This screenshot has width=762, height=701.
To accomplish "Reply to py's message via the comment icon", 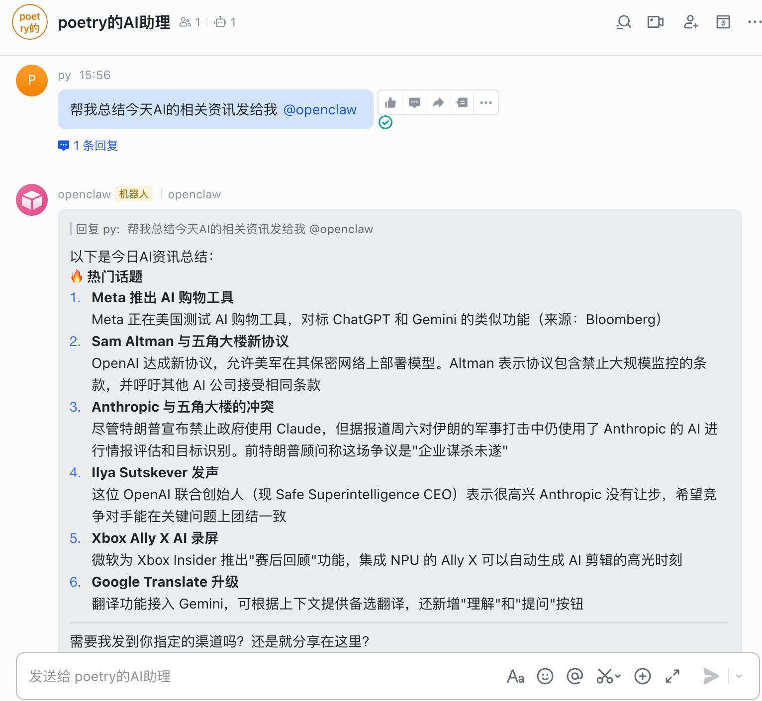I will click(x=414, y=102).
